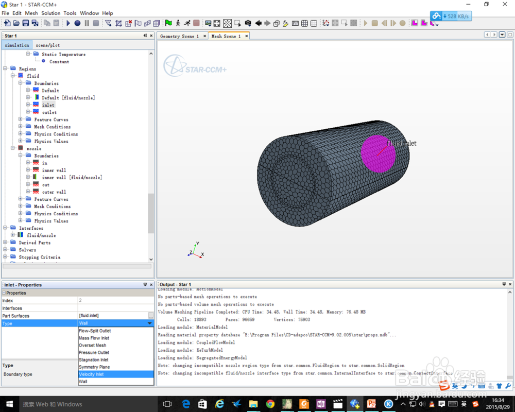The width and height of the screenshot is (515, 412).
Task: Select the inlet boundary in the tree
Action: [48, 105]
